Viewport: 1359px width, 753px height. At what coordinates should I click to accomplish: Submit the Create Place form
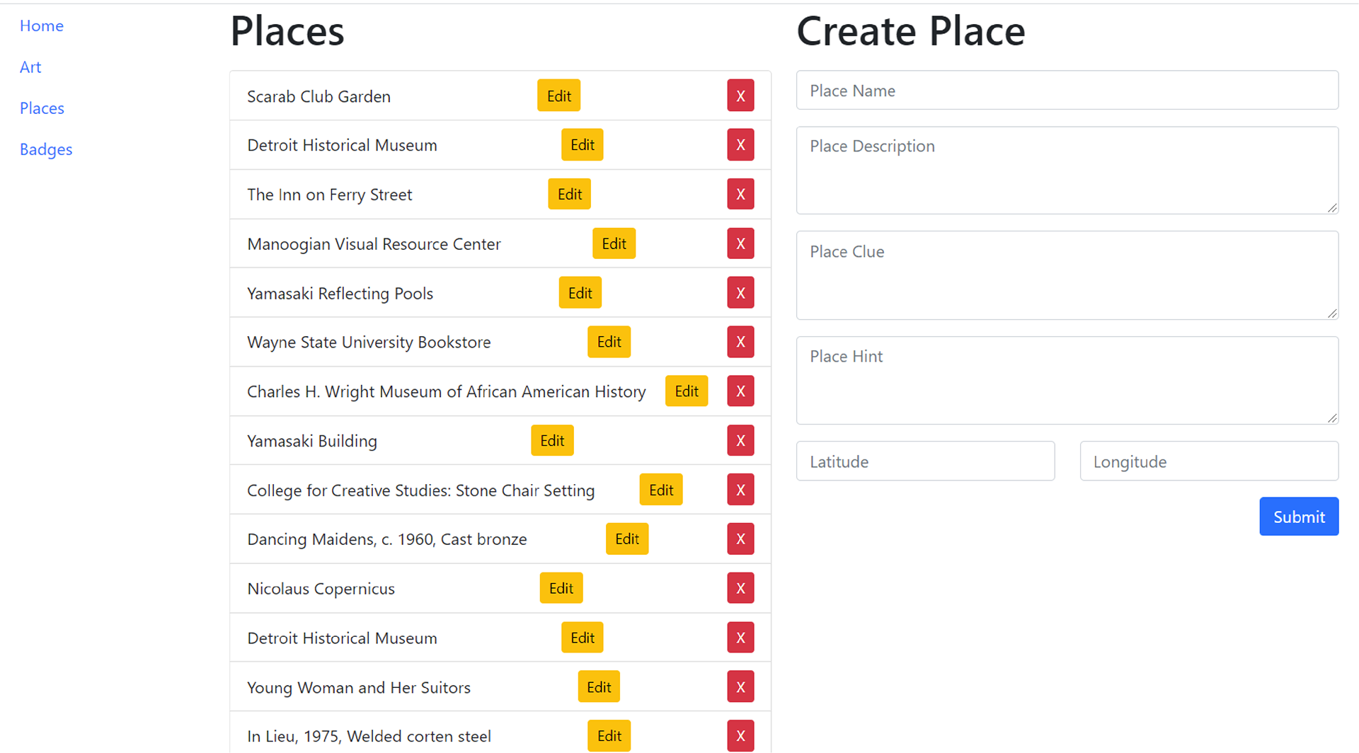pos(1299,517)
